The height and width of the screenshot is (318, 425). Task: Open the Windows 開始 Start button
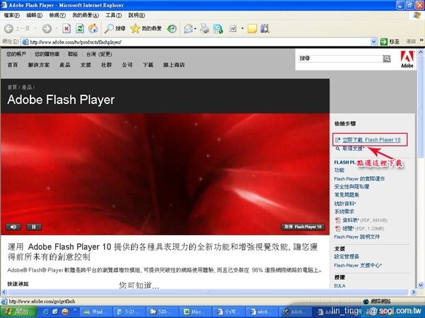pos(18,312)
